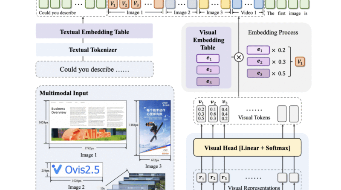Click the e3 box beside '× 0.5'
341x190 pixels.
(x=258, y=73)
